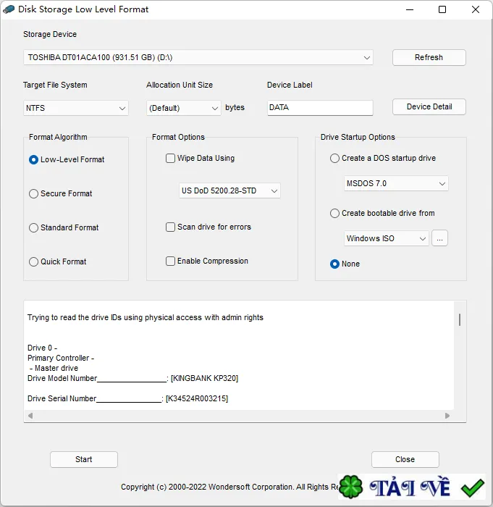This screenshot has height=507, width=493.
Task: Expand the MSDOS 7.0 version dropdown
Action: pos(396,184)
